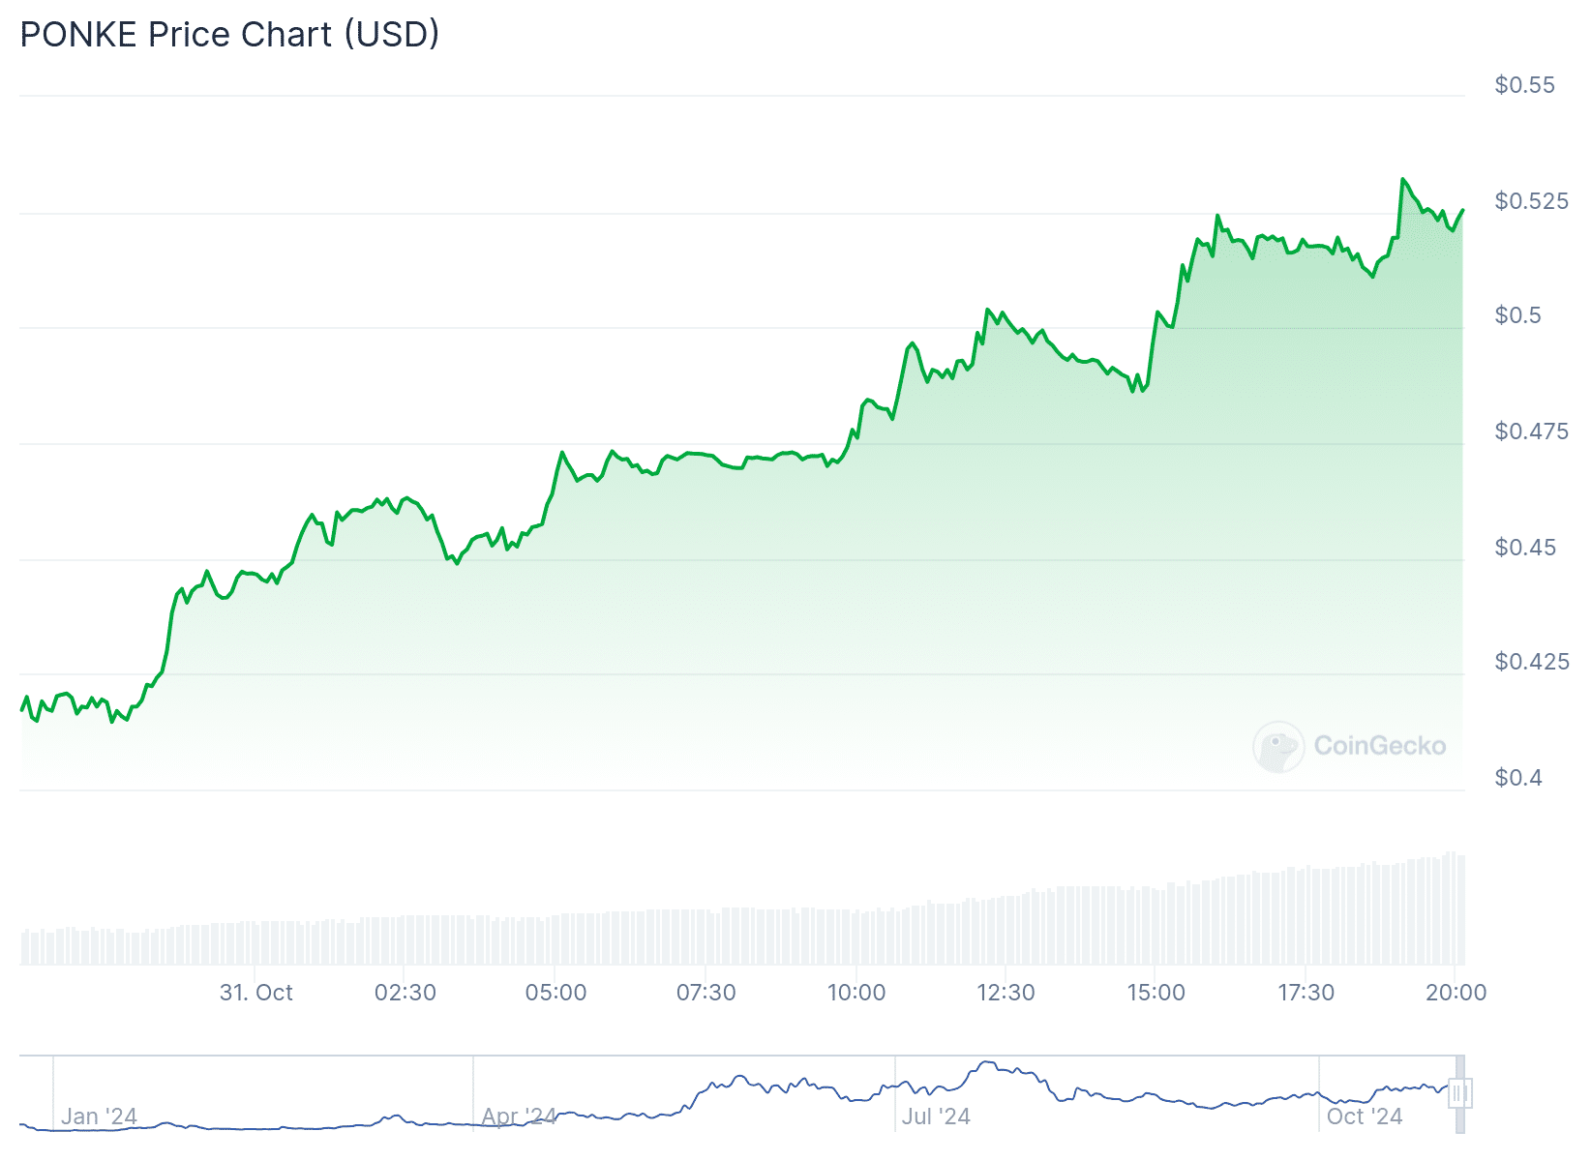Click the 02:30 time axis label

405,993
